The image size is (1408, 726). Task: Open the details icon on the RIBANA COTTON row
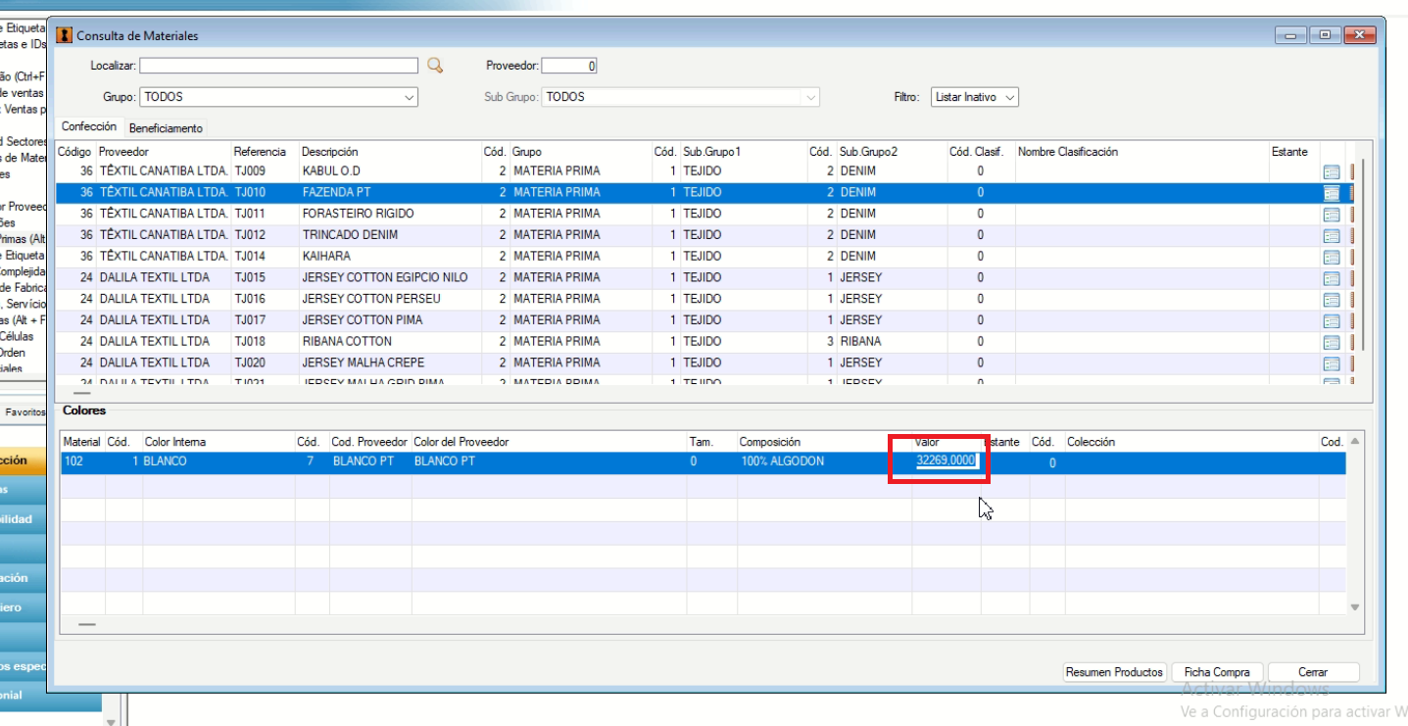click(1332, 343)
